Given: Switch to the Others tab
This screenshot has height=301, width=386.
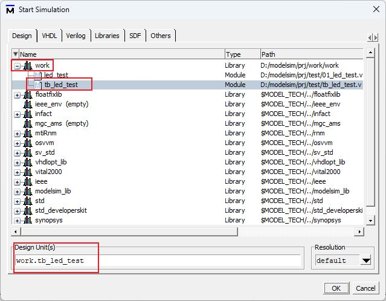Looking at the screenshot, I should tap(161, 36).
